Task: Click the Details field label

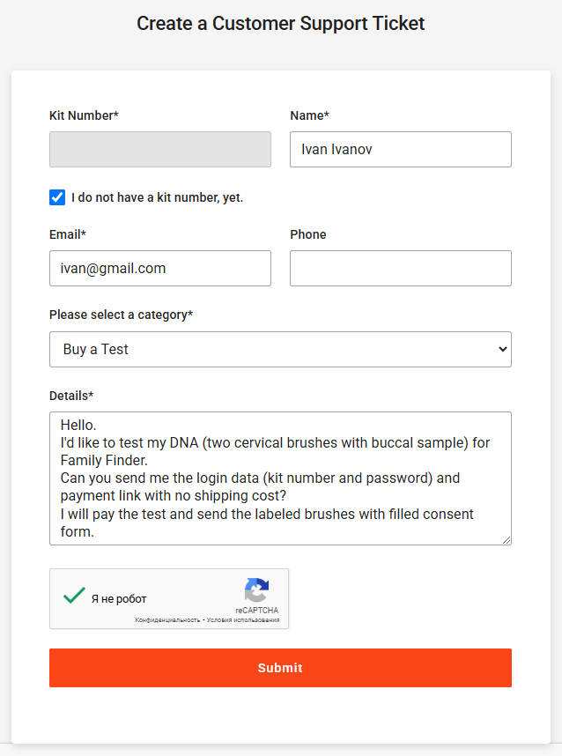Action: [71, 396]
